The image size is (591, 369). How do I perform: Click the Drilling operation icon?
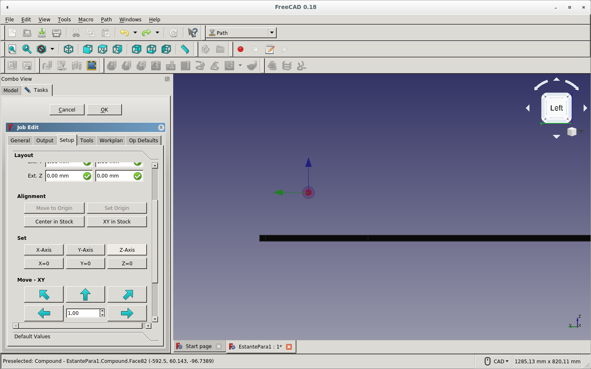point(171,66)
